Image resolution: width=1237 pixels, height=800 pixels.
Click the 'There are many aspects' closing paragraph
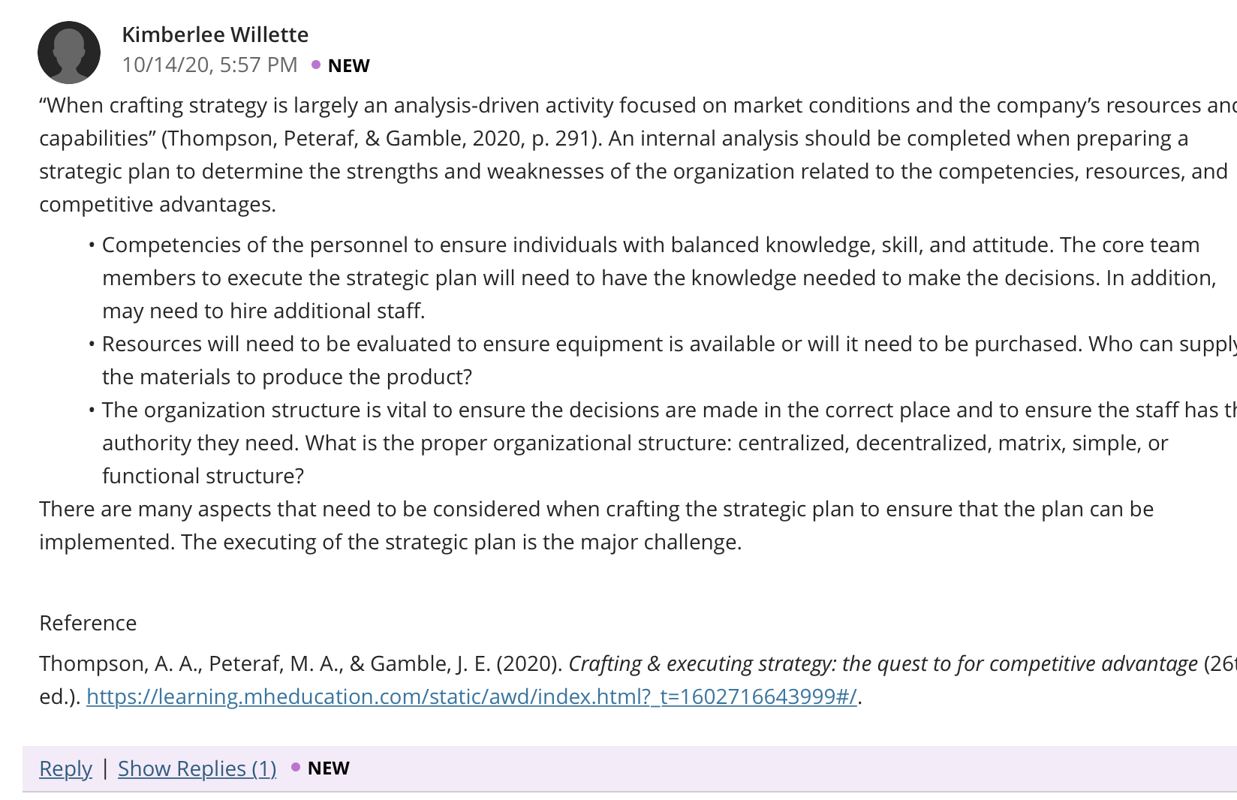596,525
